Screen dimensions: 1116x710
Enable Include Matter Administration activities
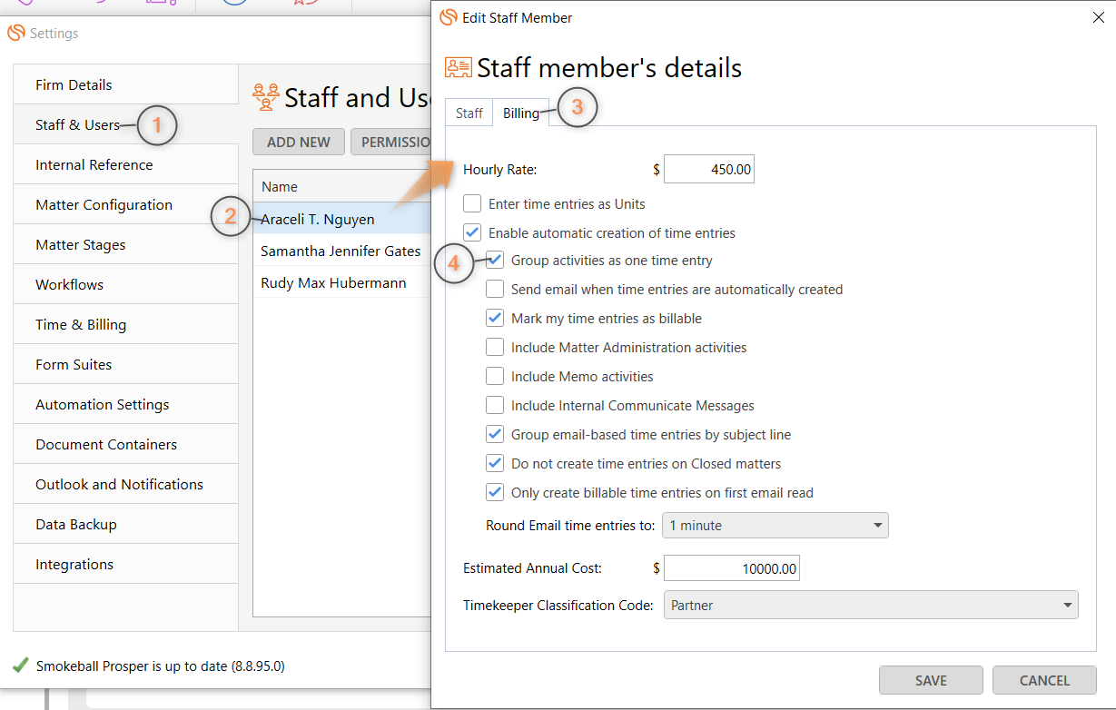(x=495, y=348)
